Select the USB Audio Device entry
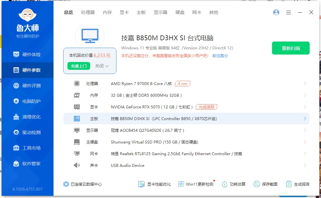 [x=127, y=166]
